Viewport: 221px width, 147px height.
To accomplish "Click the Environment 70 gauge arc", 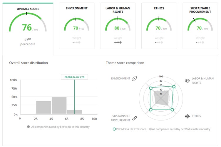I will click(77, 24).
